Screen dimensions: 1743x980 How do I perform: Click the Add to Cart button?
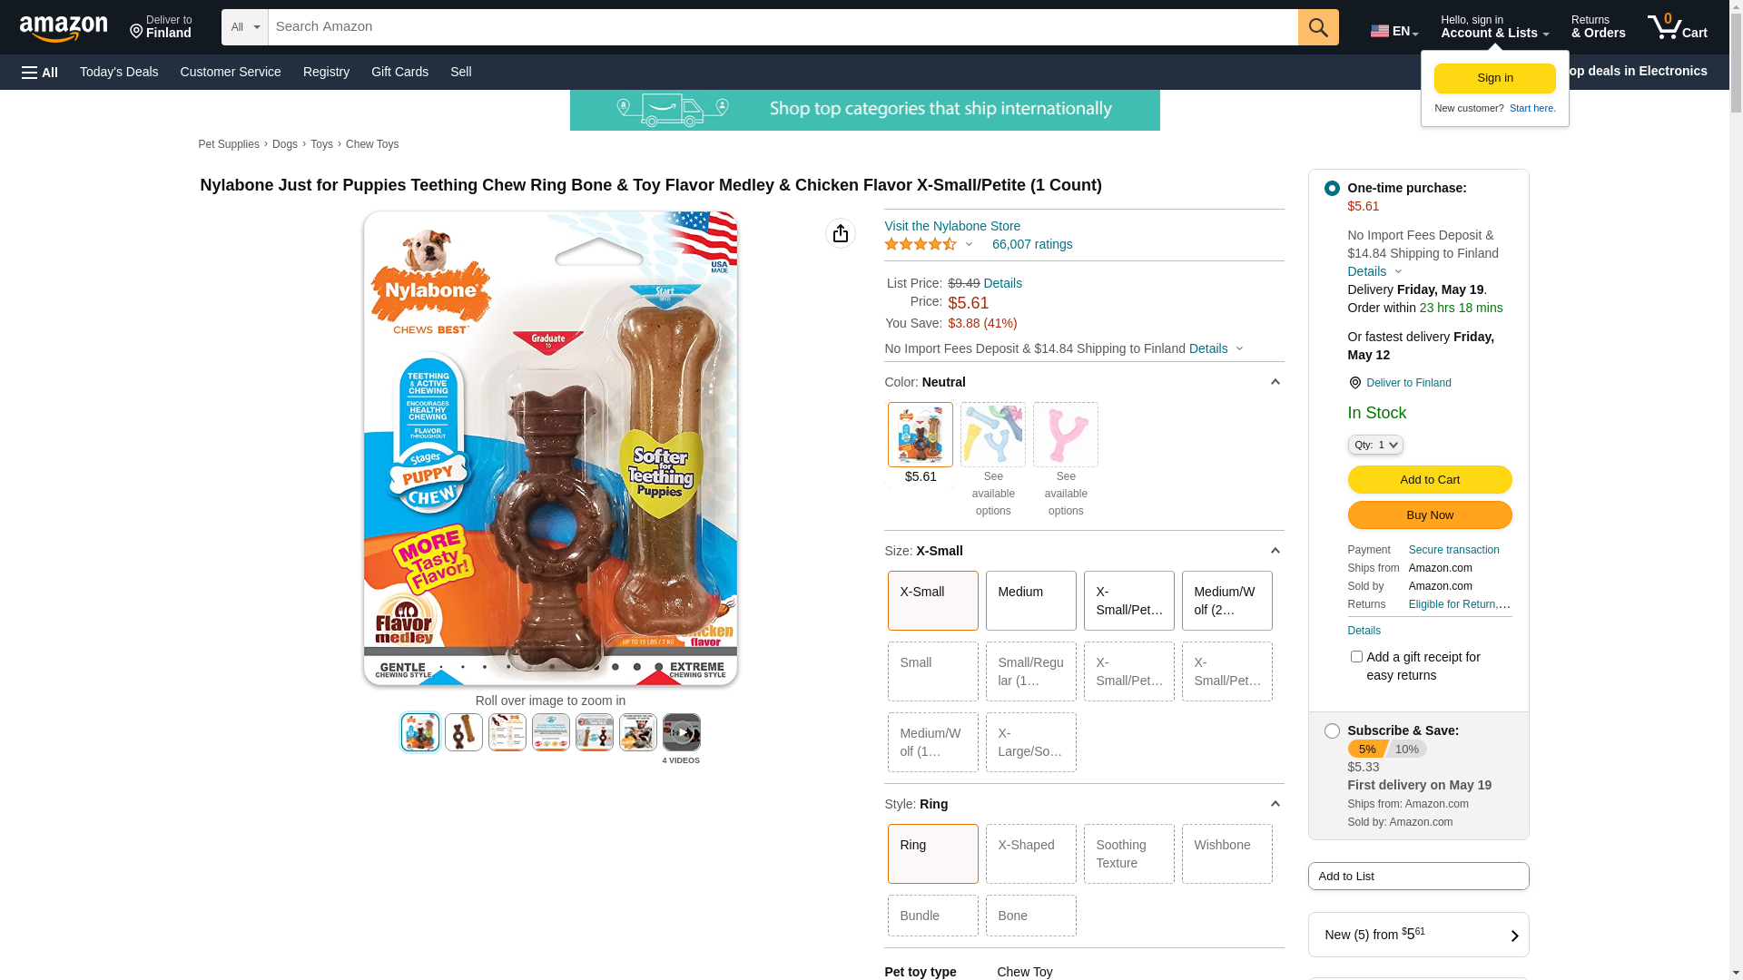(x=1430, y=480)
